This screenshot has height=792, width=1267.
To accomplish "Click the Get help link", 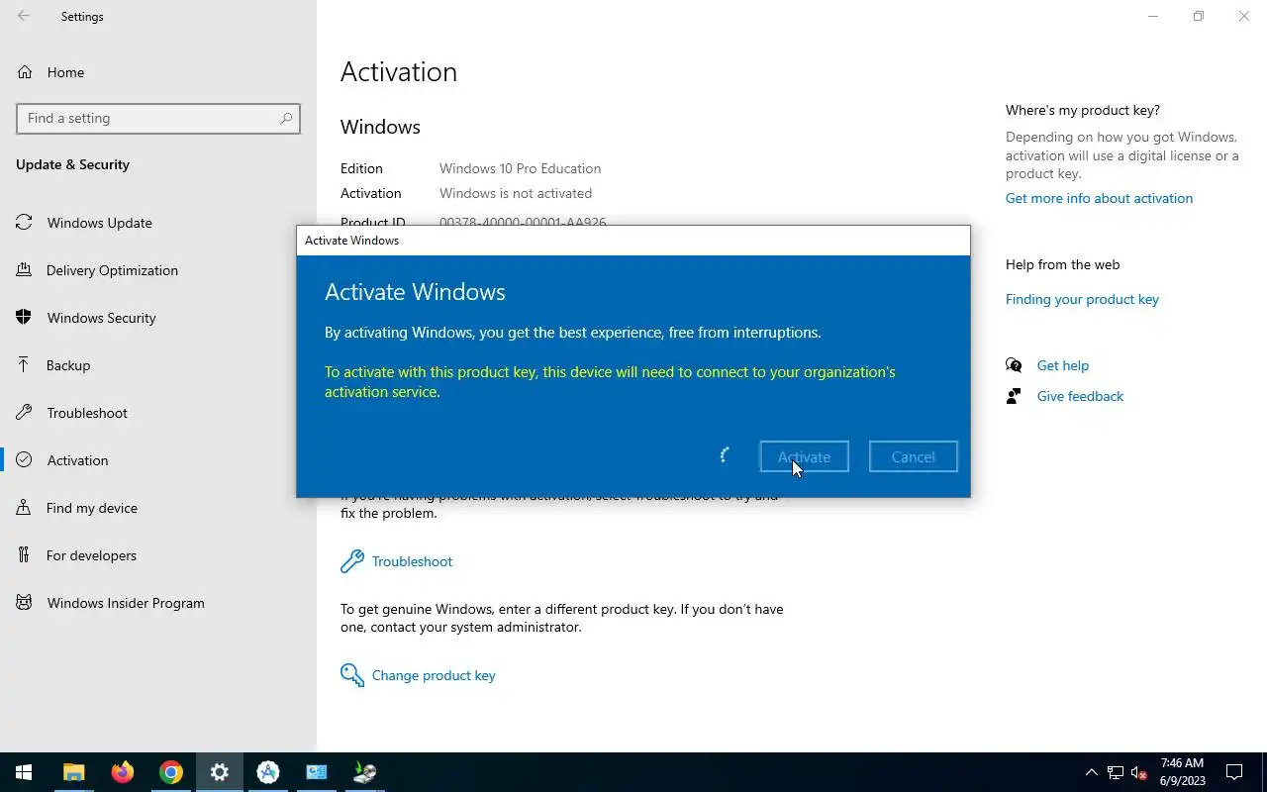I will tap(1062, 365).
